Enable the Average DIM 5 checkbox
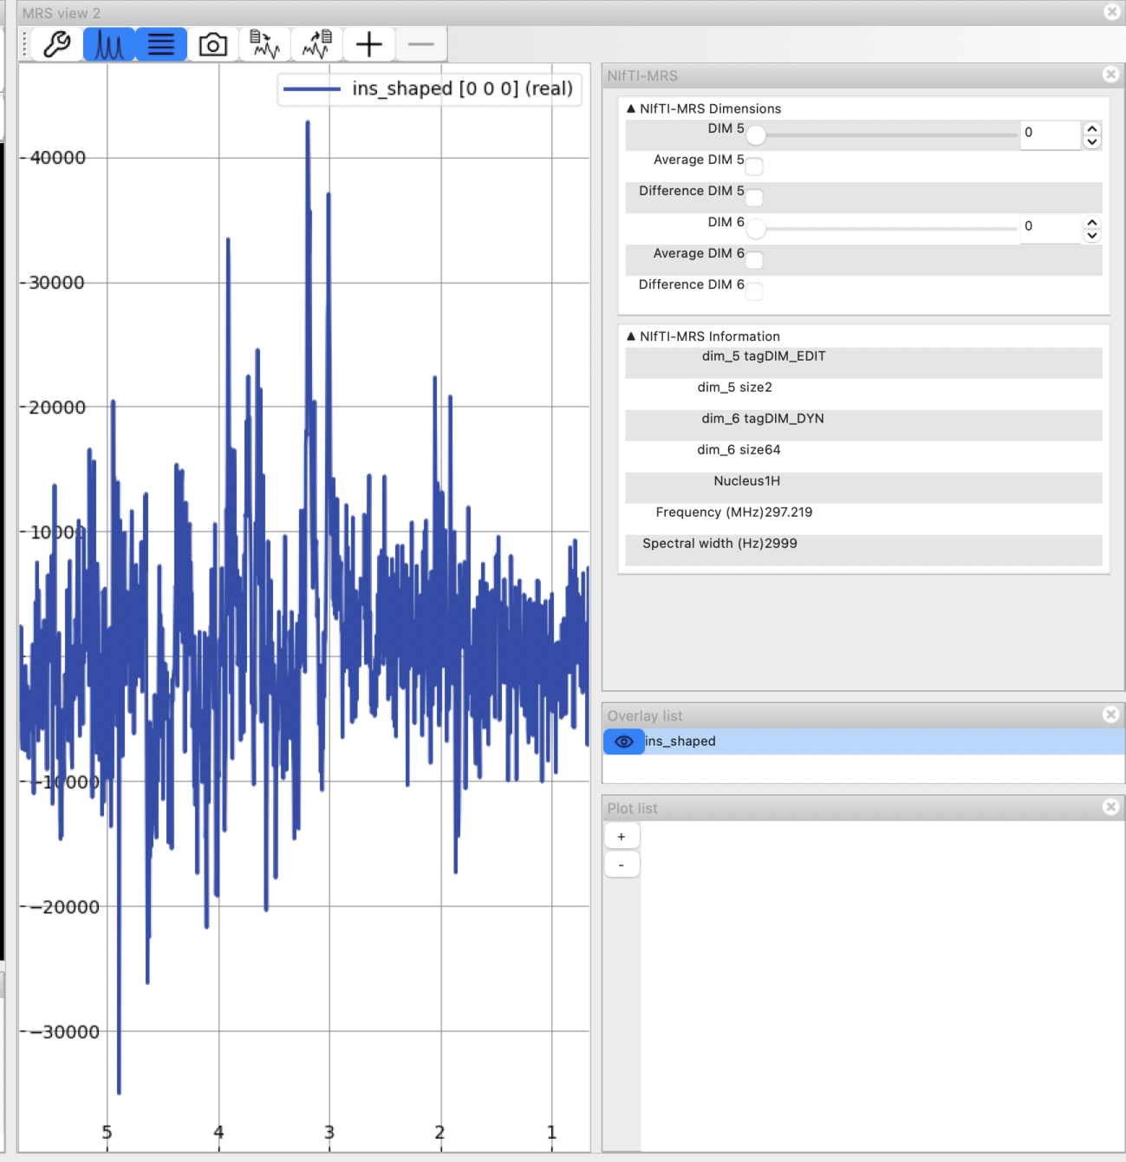Screen dimensions: 1126x1162 click(x=754, y=166)
